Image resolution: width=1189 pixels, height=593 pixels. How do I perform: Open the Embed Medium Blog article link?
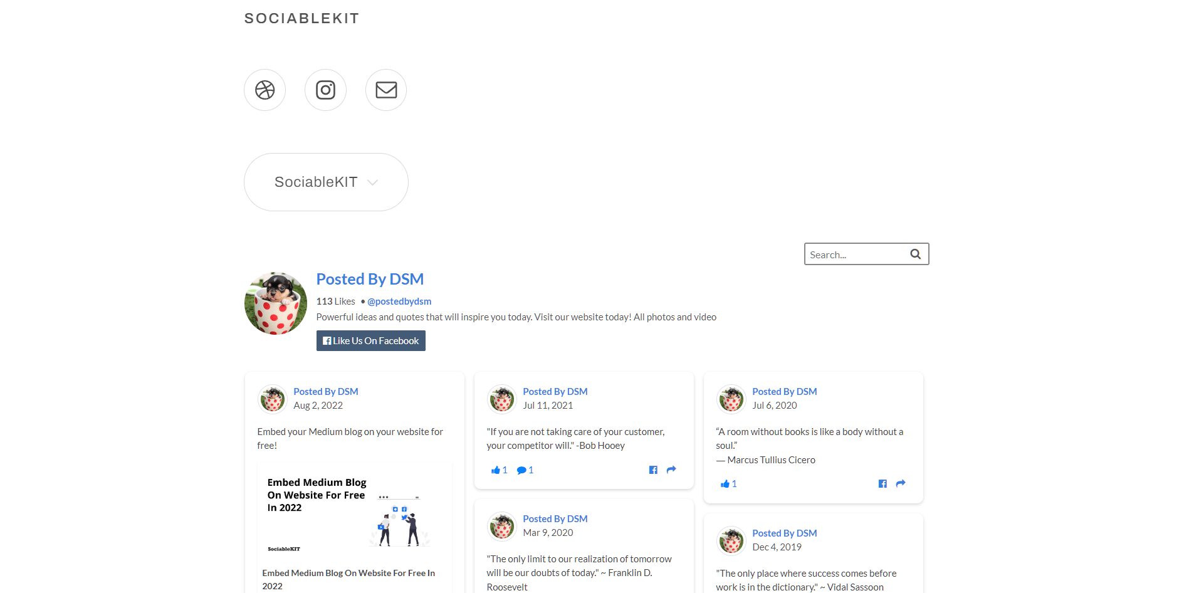click(348, 572)
